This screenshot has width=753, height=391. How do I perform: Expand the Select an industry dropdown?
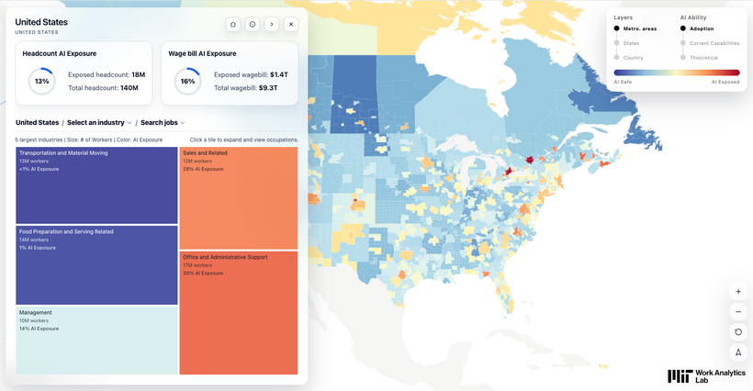99,123
